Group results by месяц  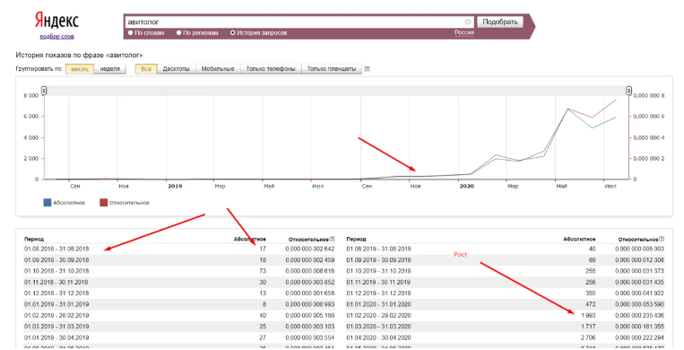tap(80, 69)
